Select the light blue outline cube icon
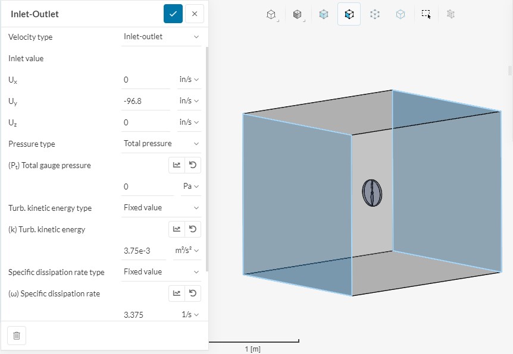This screenshot has height=354, width=513. (x=401, y=14)
